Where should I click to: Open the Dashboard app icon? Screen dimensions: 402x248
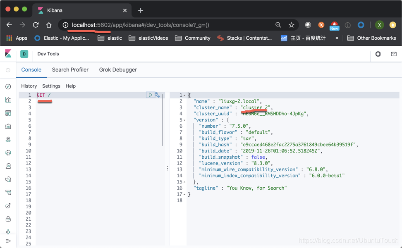click(8, 113)
